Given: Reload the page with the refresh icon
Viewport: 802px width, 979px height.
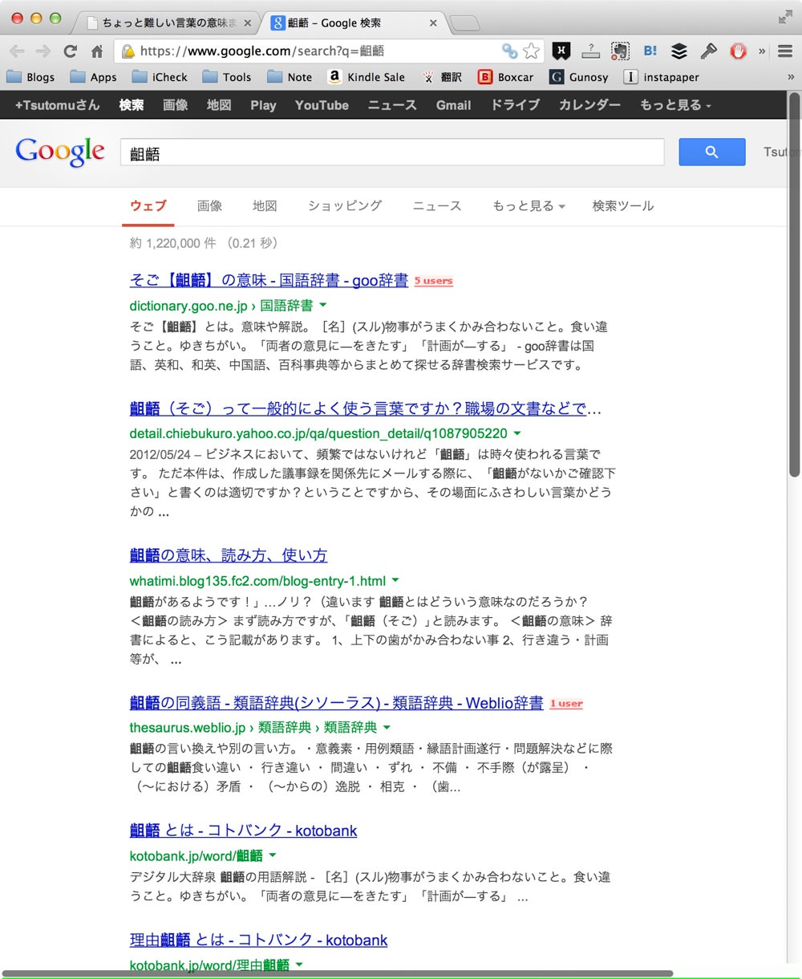Looking at the screenshot, I should coord(71,51).
